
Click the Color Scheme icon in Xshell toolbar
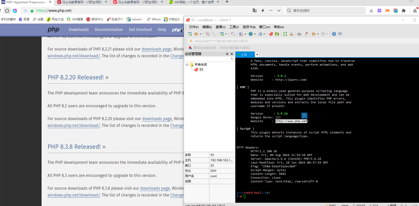[241, 34]
